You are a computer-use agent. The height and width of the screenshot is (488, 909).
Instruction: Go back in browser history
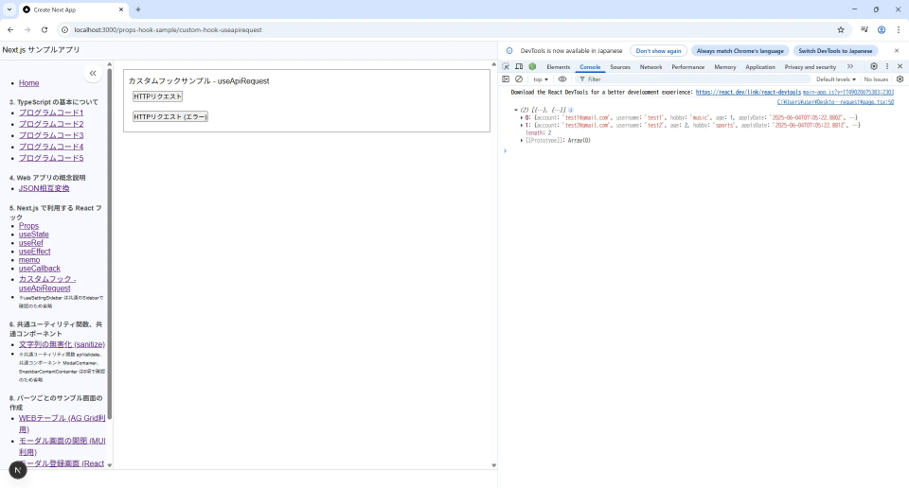coord(10,29)
